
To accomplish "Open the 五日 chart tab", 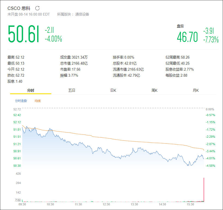I will tap(72, 90).
